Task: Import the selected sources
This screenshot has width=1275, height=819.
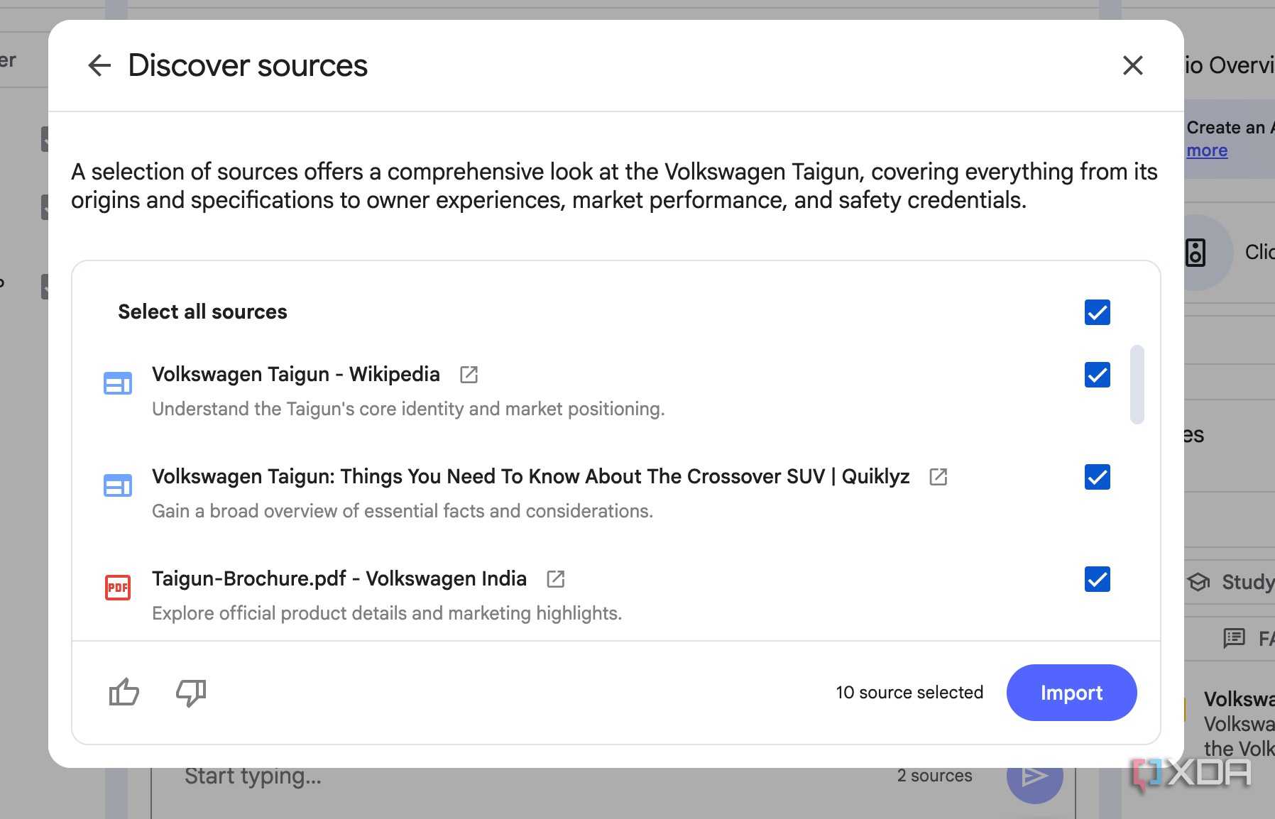Action: click(1071, 693)
